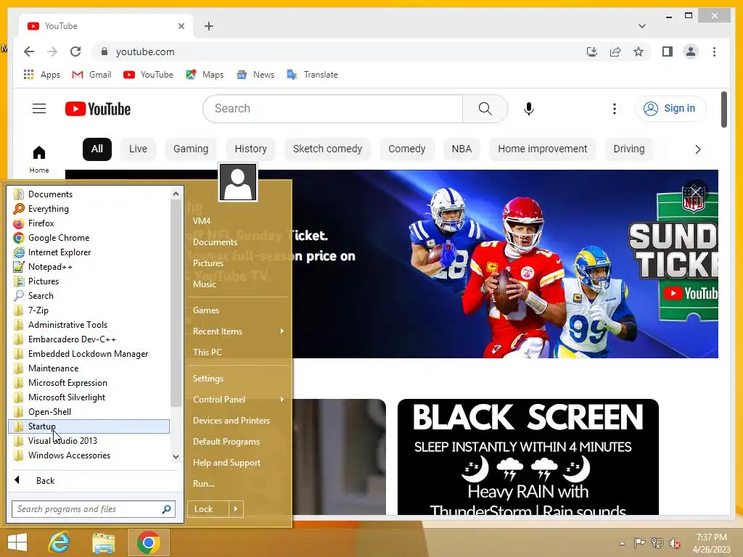
Task: Open the Gmail bookmark
Action: (91, 75)
